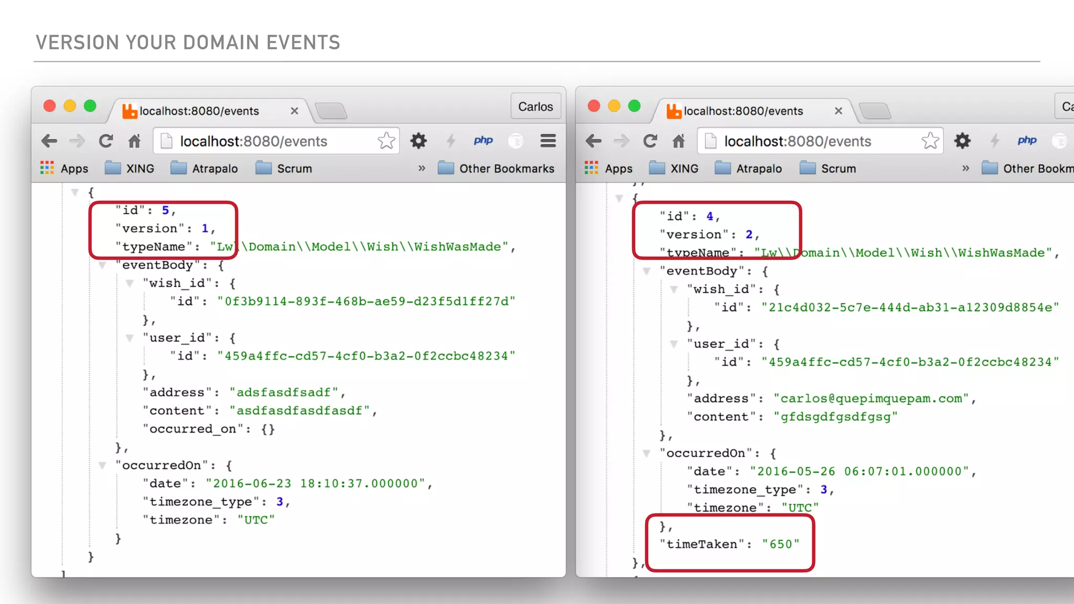Click the "gfdsgdfgsdfgsg" content value

836,417
